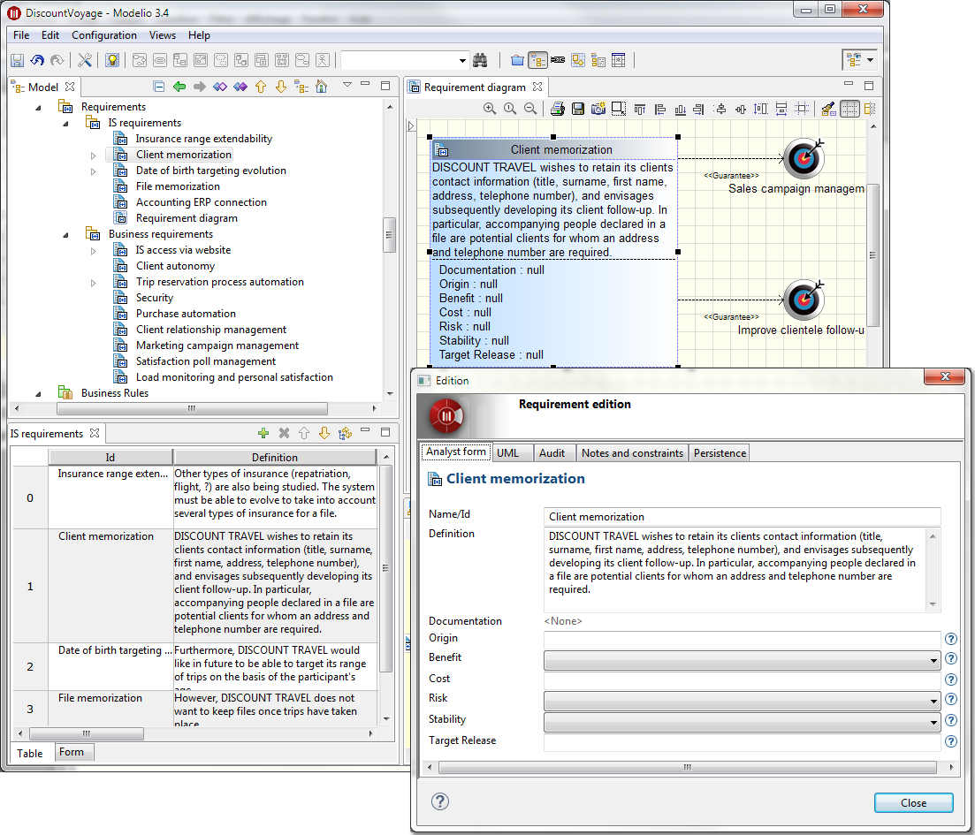The image size is (975, 835).
Task: Open the Help menu
Action: tap(199, 35)
